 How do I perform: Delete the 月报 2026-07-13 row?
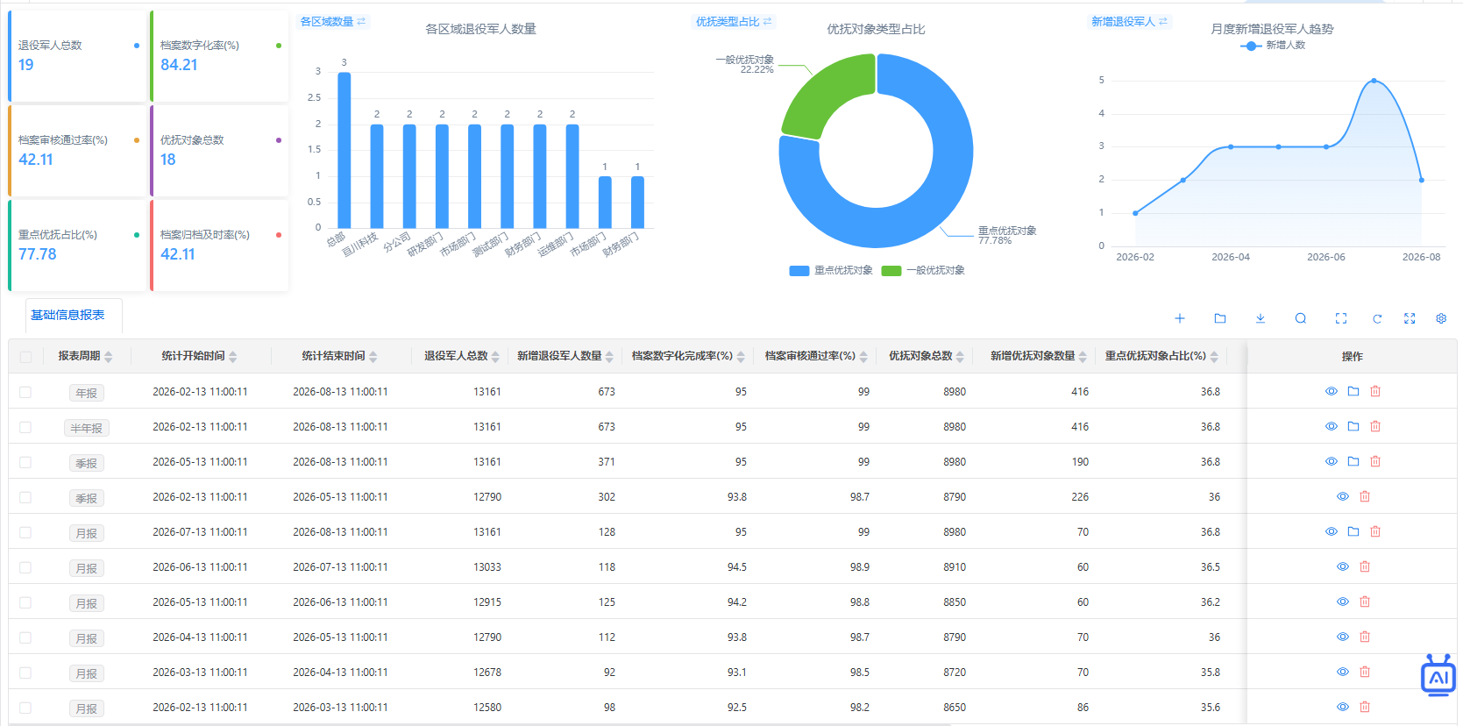1375,531
